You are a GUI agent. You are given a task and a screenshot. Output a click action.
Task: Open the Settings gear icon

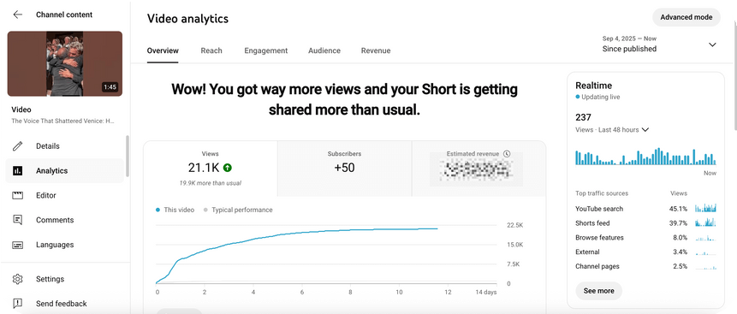tap(17, 279)
